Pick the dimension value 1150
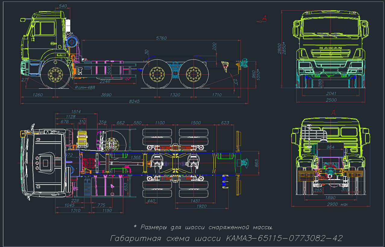The image size is (385, 247). tap(107, 211)
